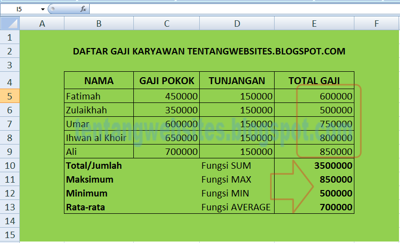Click the Select All corner button
Viewport: 400px width, 243px height.
coord(10,23)
